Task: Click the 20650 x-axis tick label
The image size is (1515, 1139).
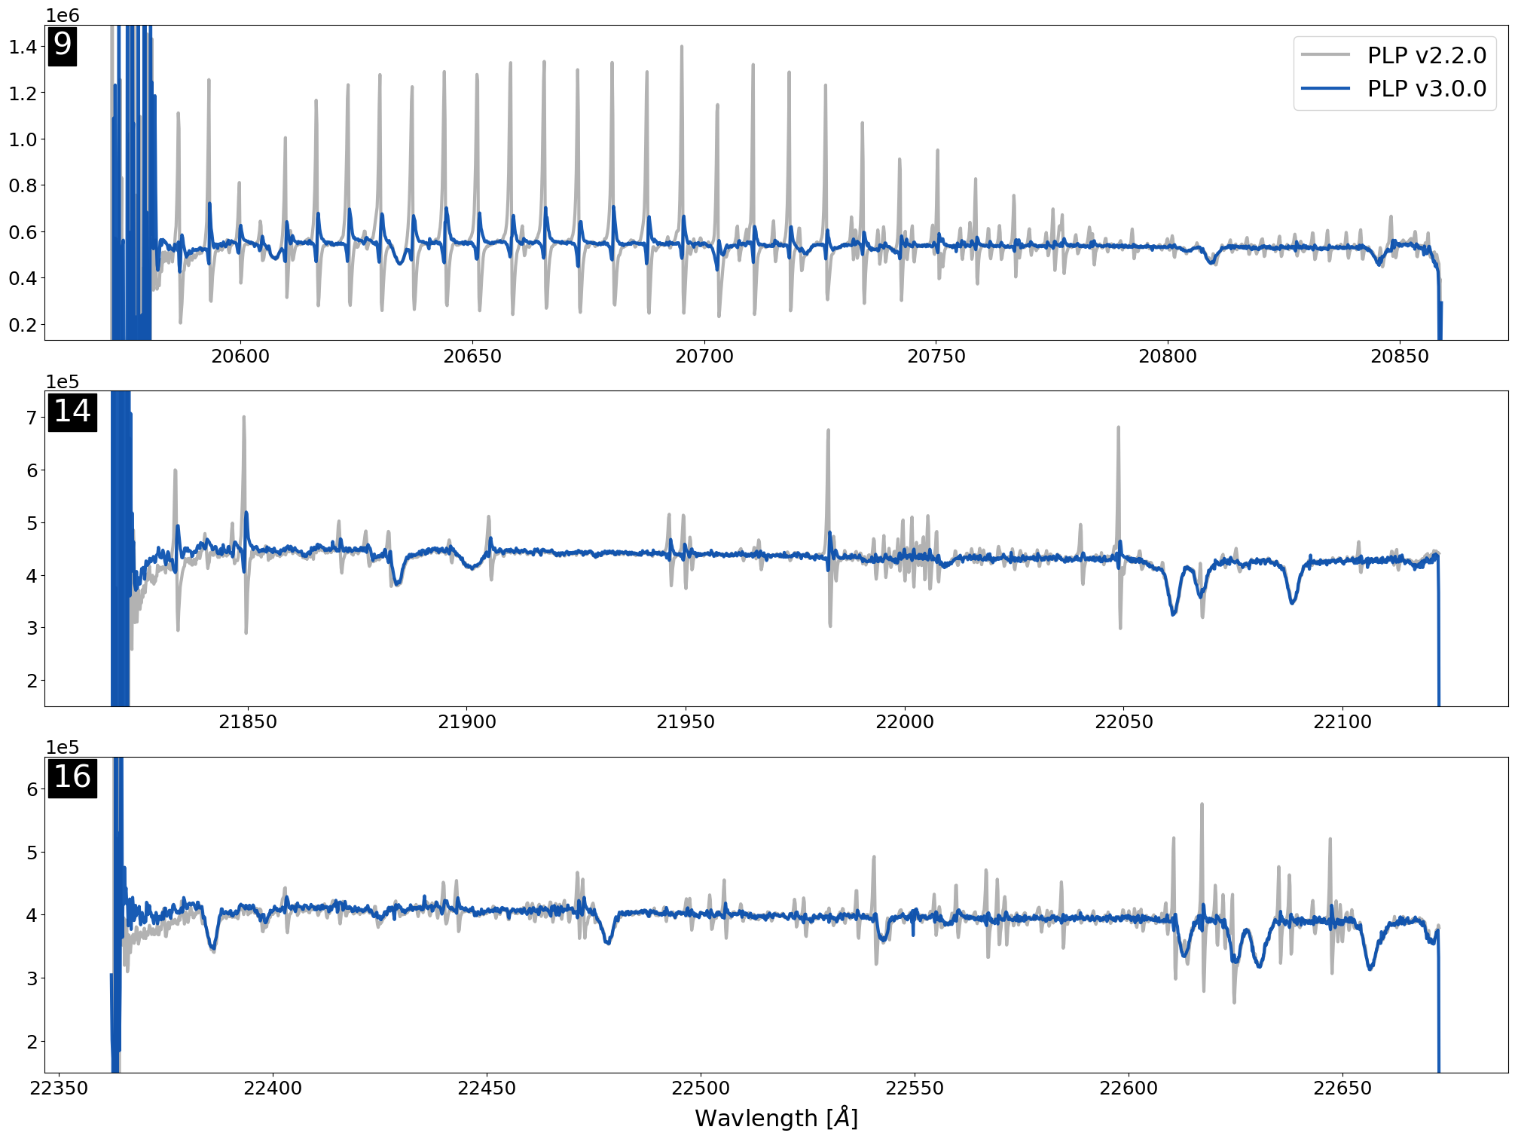Action: 472,356
